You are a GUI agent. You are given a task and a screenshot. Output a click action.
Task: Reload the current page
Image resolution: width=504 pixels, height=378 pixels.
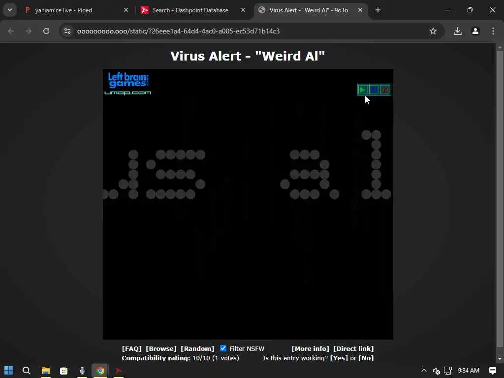coord(46,31)
